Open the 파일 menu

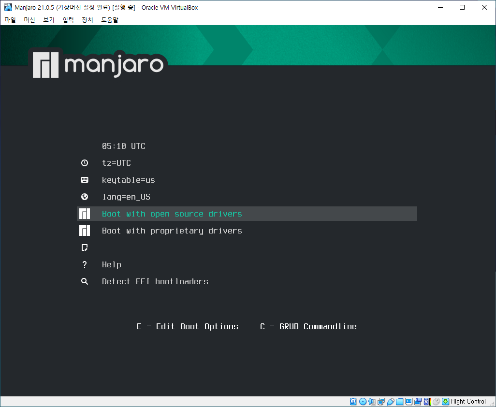(10, 20)
